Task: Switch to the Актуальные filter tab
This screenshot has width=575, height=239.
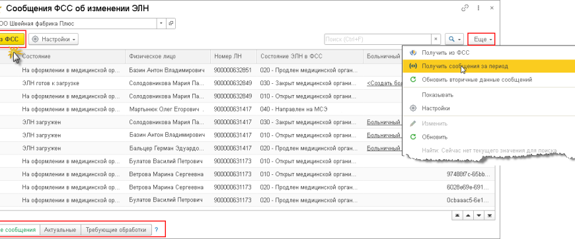Action: (x=60, y=230)
